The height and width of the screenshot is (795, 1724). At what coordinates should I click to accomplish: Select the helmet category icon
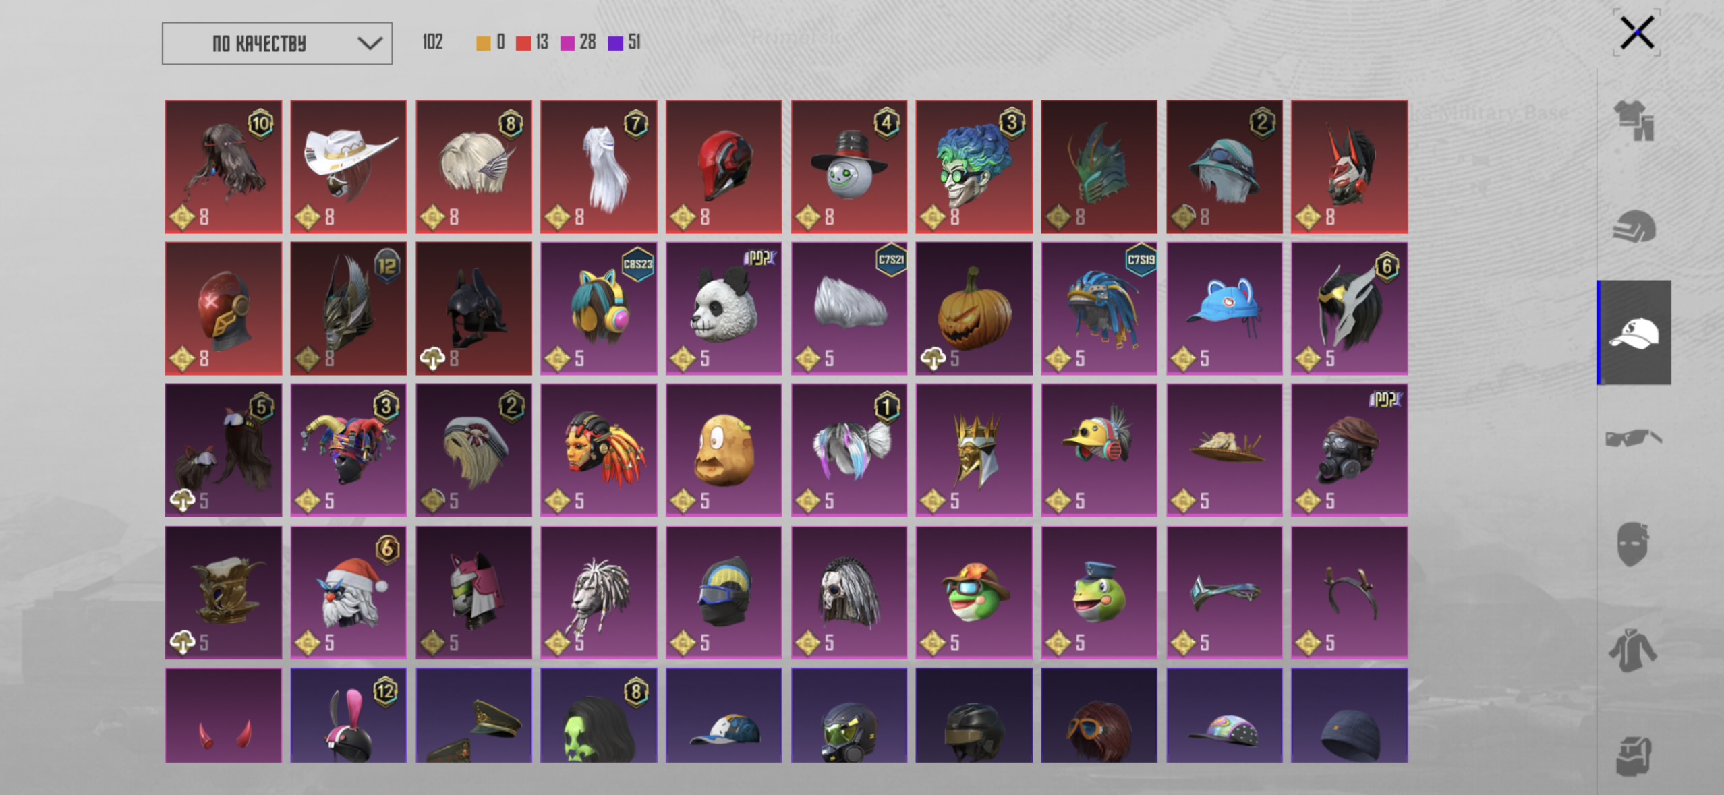click(x=1634, y=227)
